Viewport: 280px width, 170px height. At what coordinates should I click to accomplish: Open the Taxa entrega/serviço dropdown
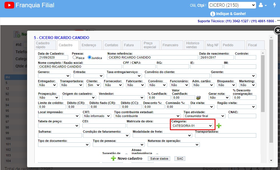pyautogui.click(x=124, y=76)
